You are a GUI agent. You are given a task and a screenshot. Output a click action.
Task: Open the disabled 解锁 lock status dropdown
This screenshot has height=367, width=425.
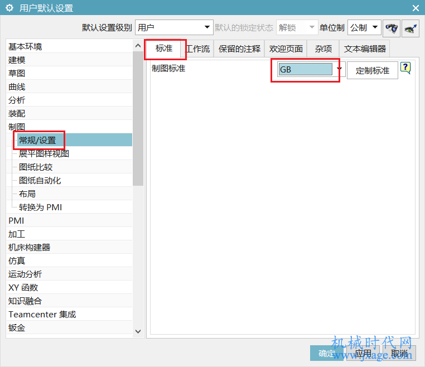click(x=297, y=27)
